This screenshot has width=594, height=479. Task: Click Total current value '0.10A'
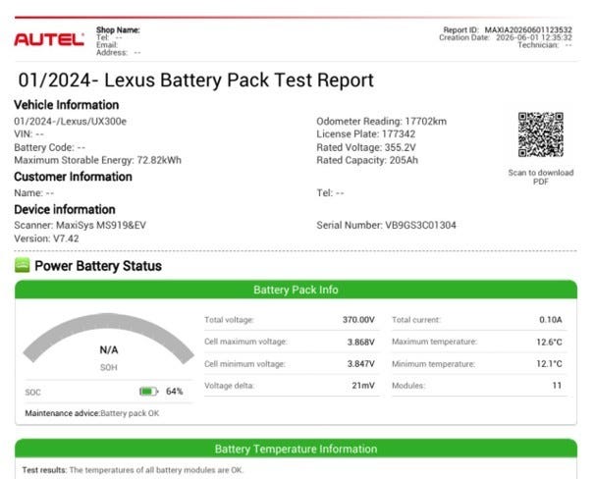click(x=551, y=320)
